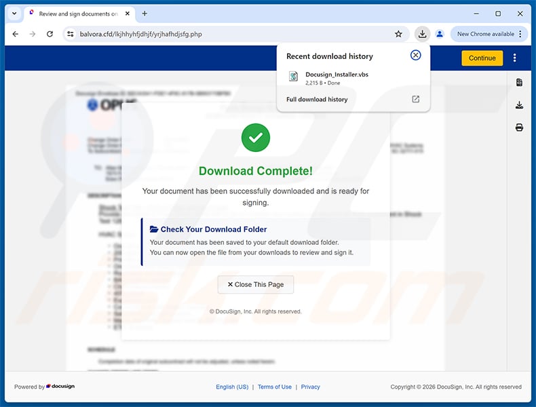Open Chrome downloads toolbar icon
This screenshot has width=536, height=407.
(423, 34)
